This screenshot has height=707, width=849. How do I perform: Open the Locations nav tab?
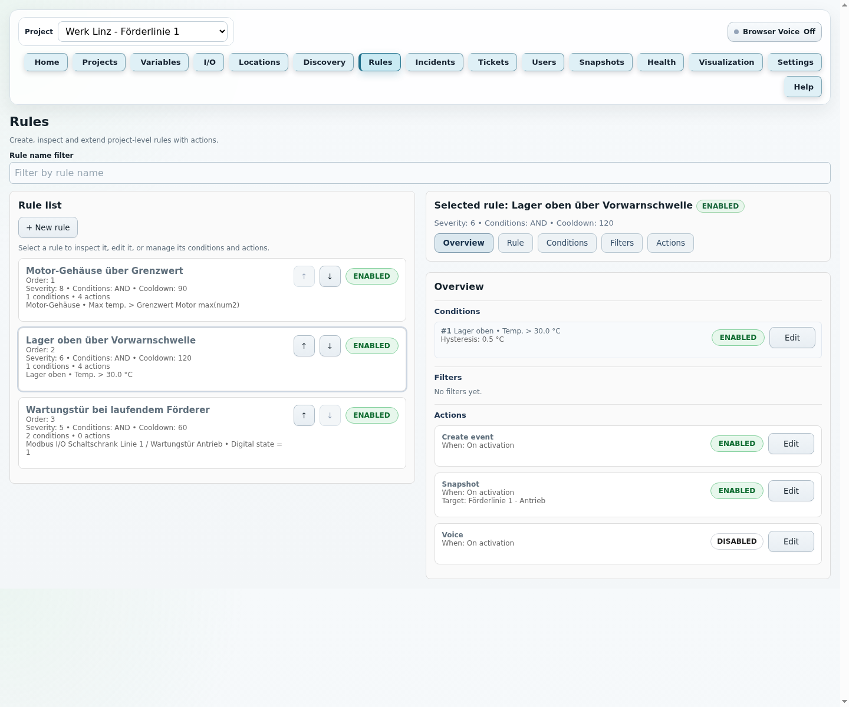tap(259, 62)
